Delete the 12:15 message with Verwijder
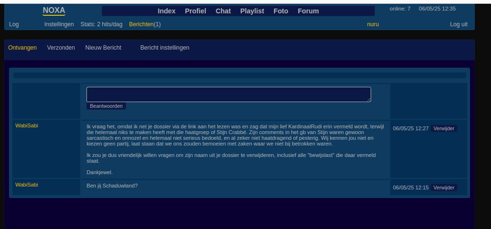Image resolution: width=491 pixels, height=229 pixels. pos(444,187)
